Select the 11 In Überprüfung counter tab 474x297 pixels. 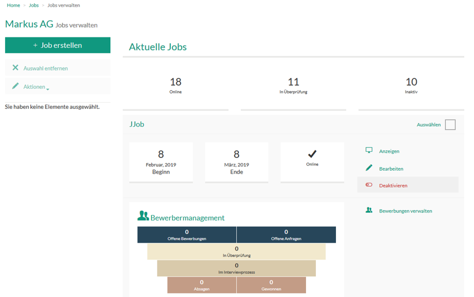(293, 85)
